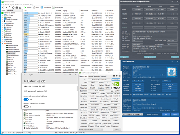
Task: Open GPU-Z hamburger menu icon
Action: coord(120,76)
